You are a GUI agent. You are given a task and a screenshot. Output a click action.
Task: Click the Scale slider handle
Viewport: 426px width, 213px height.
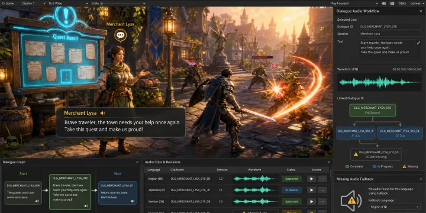pos(101,4)
